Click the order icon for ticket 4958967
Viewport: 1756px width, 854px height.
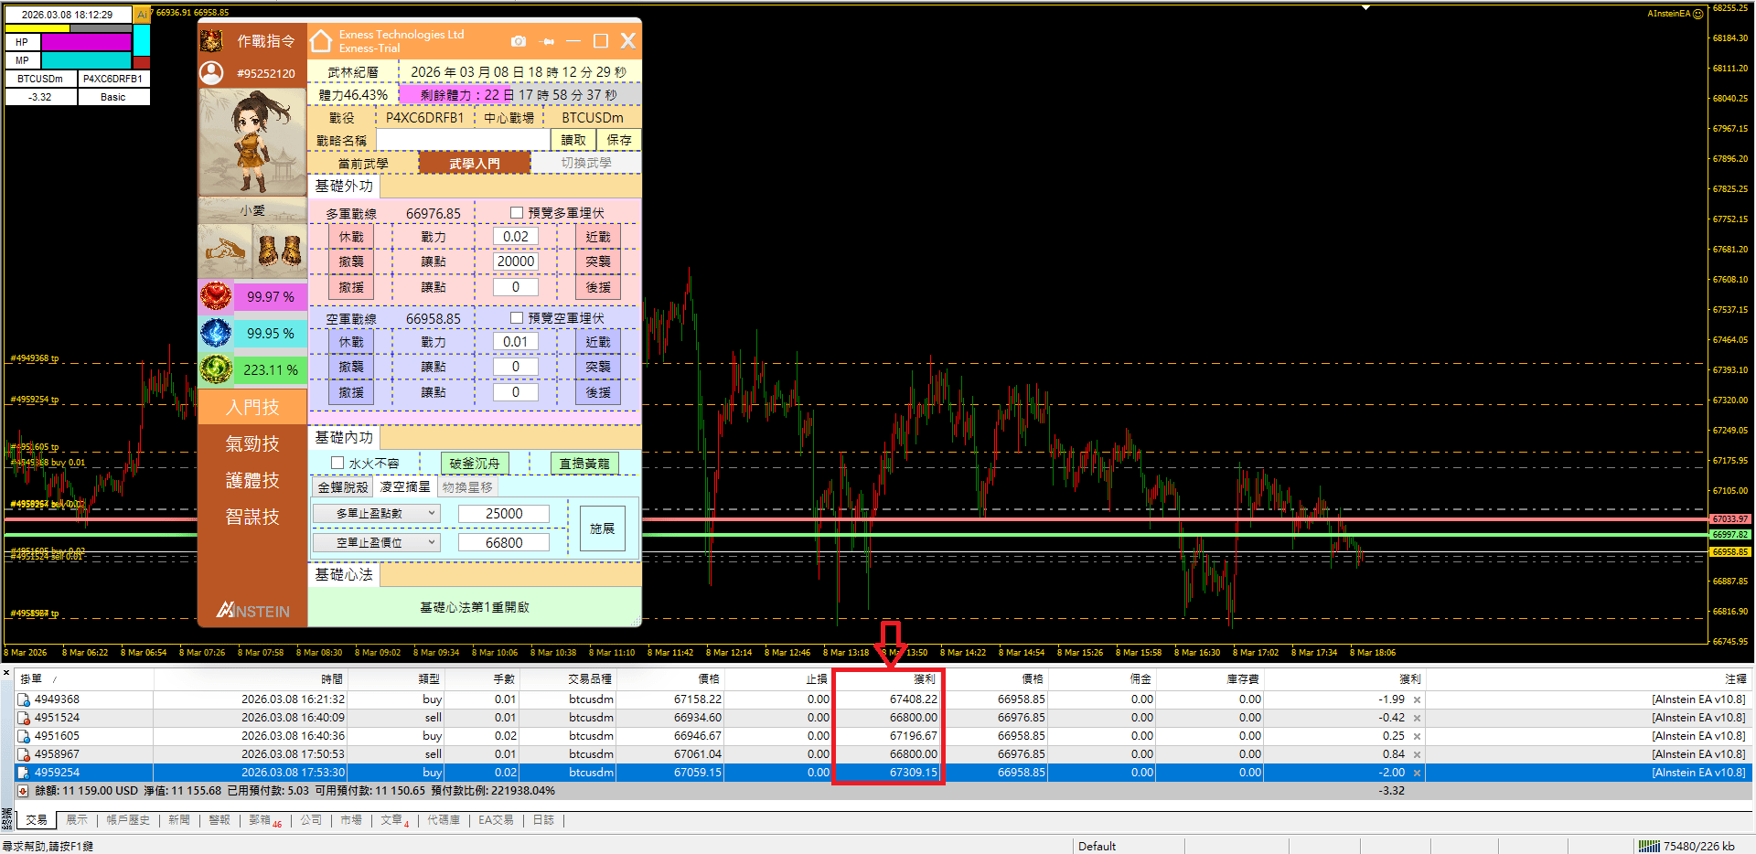(24, 754)
